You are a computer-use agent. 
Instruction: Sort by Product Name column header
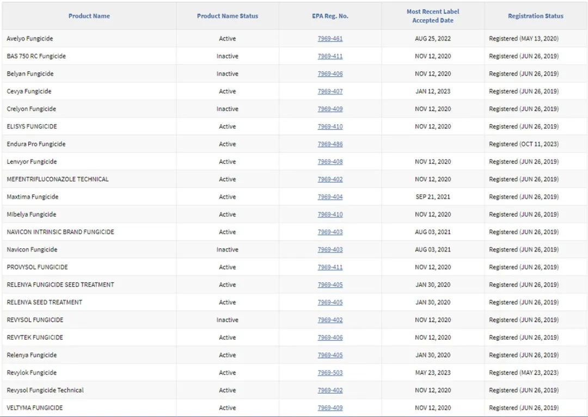89,16
